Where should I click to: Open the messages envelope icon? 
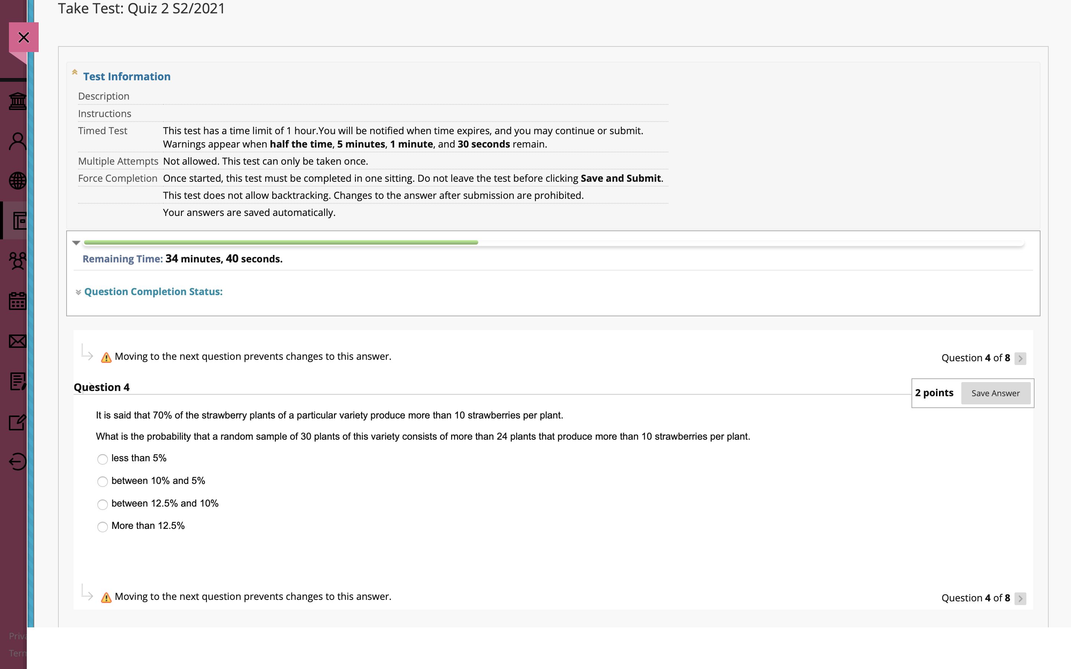(x=18, y=341)
